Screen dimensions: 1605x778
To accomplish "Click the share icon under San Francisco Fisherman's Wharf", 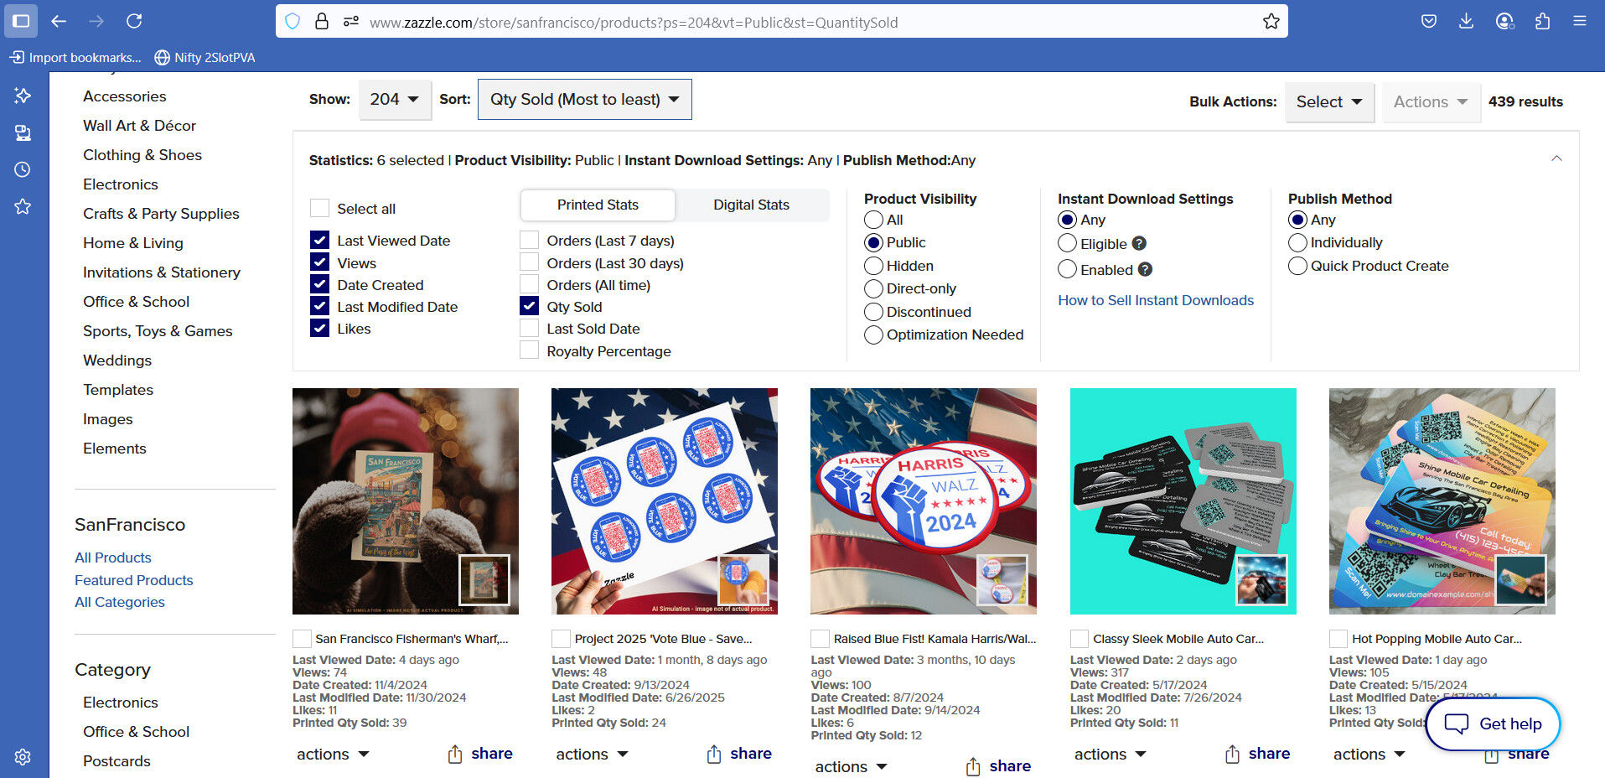I will coord(455,755).
